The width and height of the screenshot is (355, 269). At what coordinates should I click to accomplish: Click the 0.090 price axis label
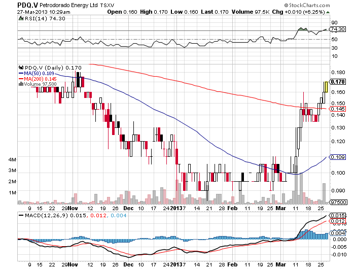[338, 191]
